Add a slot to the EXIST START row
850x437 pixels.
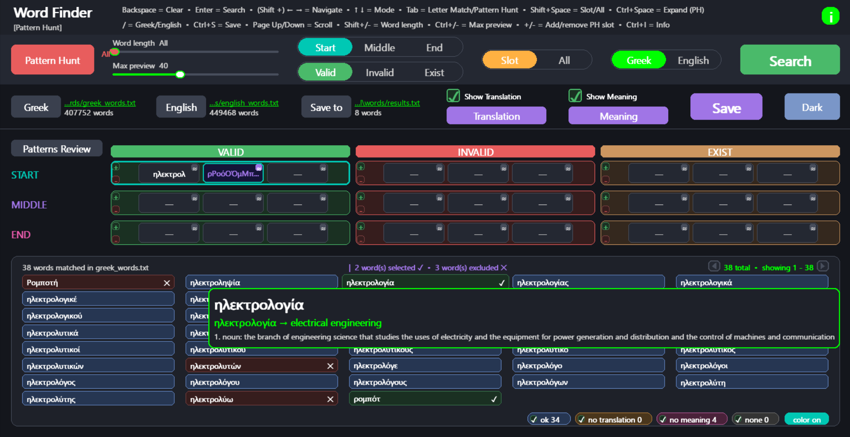click(x=606, y=167)
